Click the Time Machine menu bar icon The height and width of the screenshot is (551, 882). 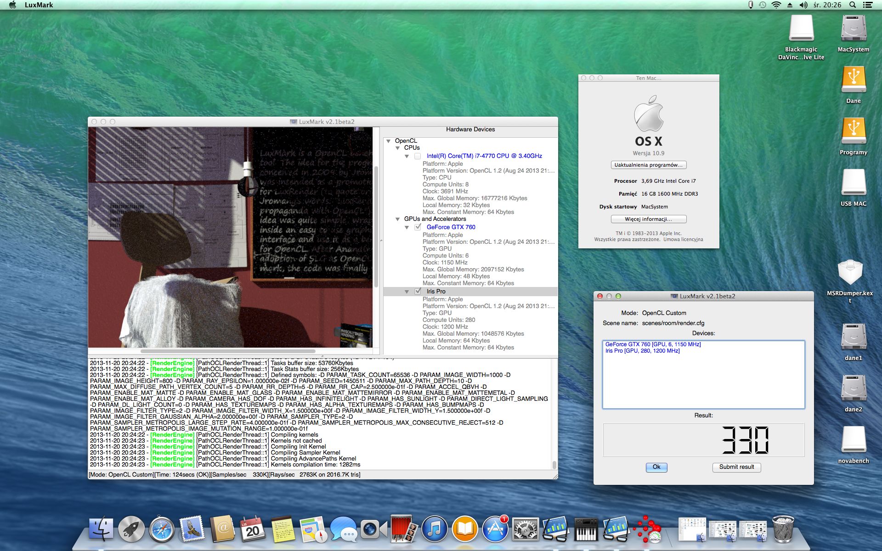[763, 5]
